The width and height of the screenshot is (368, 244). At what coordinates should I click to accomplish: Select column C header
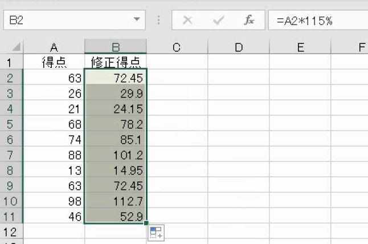177,47
